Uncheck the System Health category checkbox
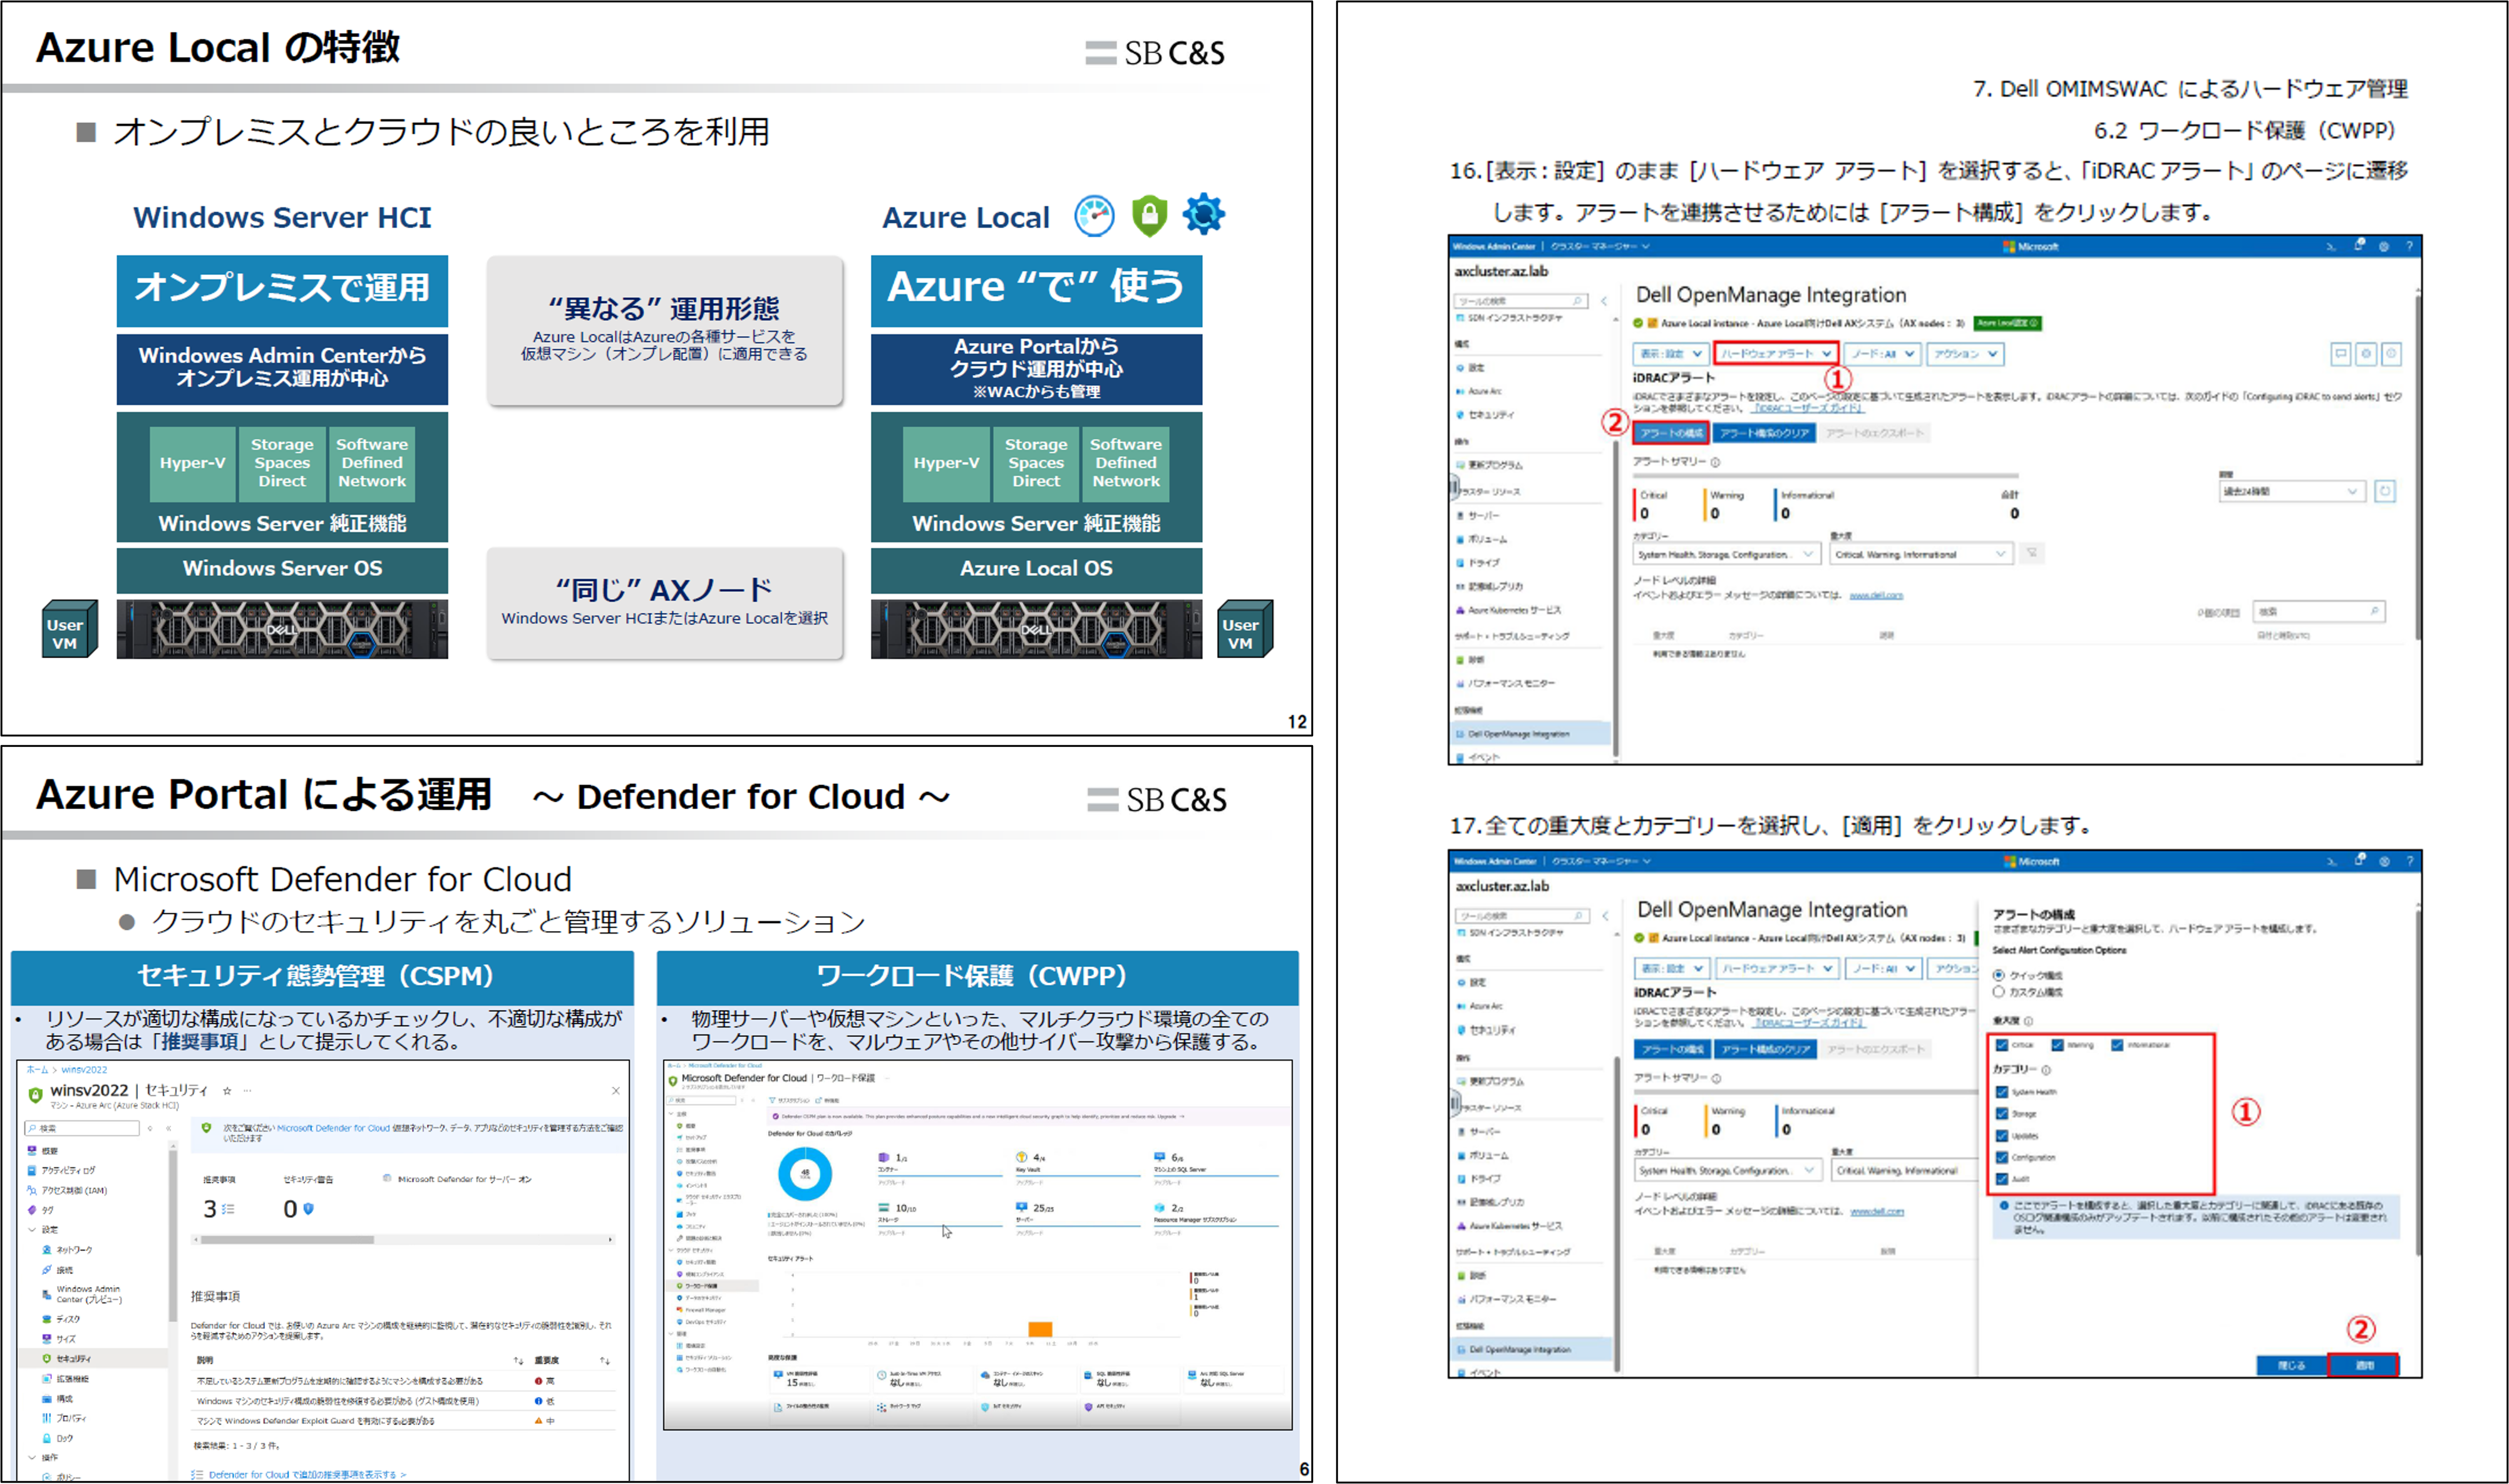The image size is (2509, 1484). [2002, 1092]
